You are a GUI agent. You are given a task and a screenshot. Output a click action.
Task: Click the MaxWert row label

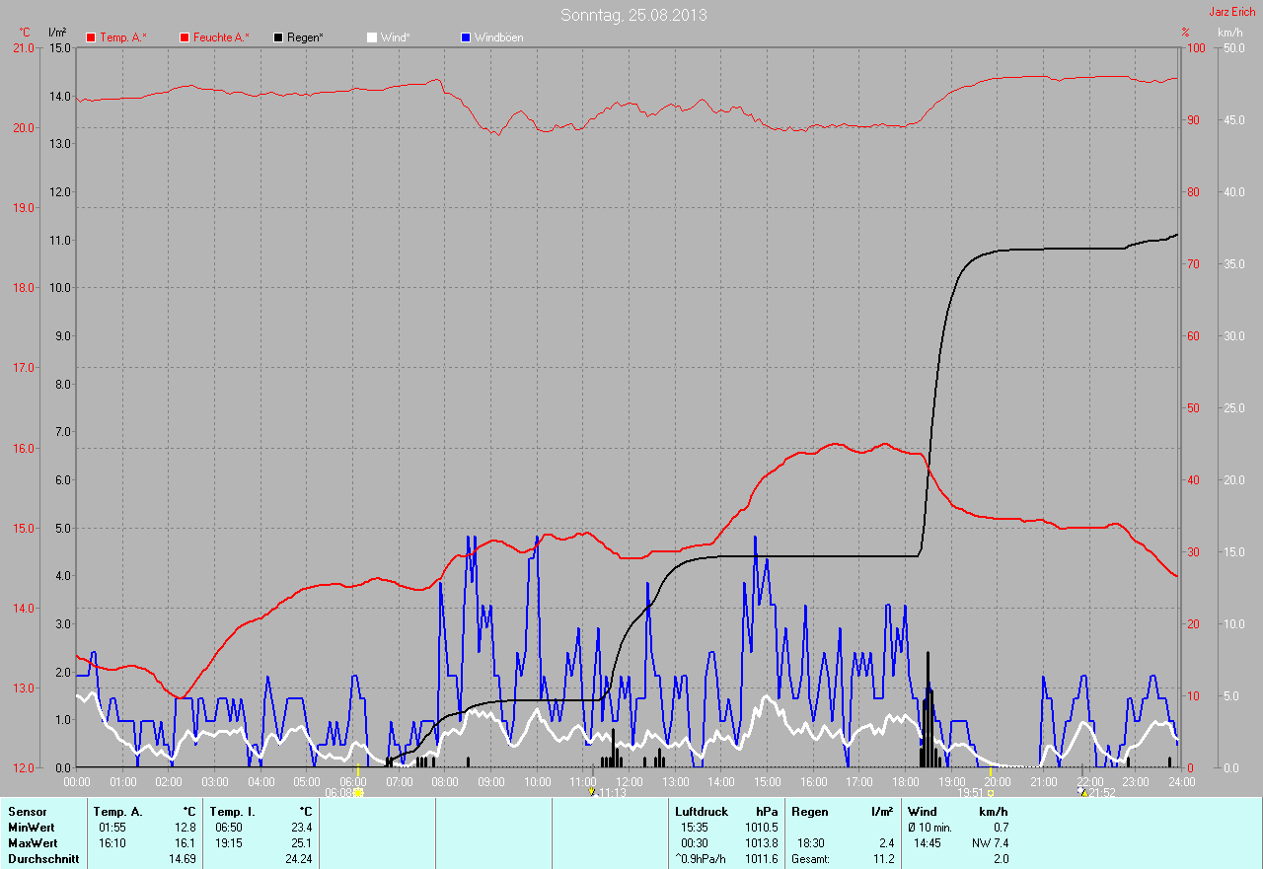pos(33,843)
